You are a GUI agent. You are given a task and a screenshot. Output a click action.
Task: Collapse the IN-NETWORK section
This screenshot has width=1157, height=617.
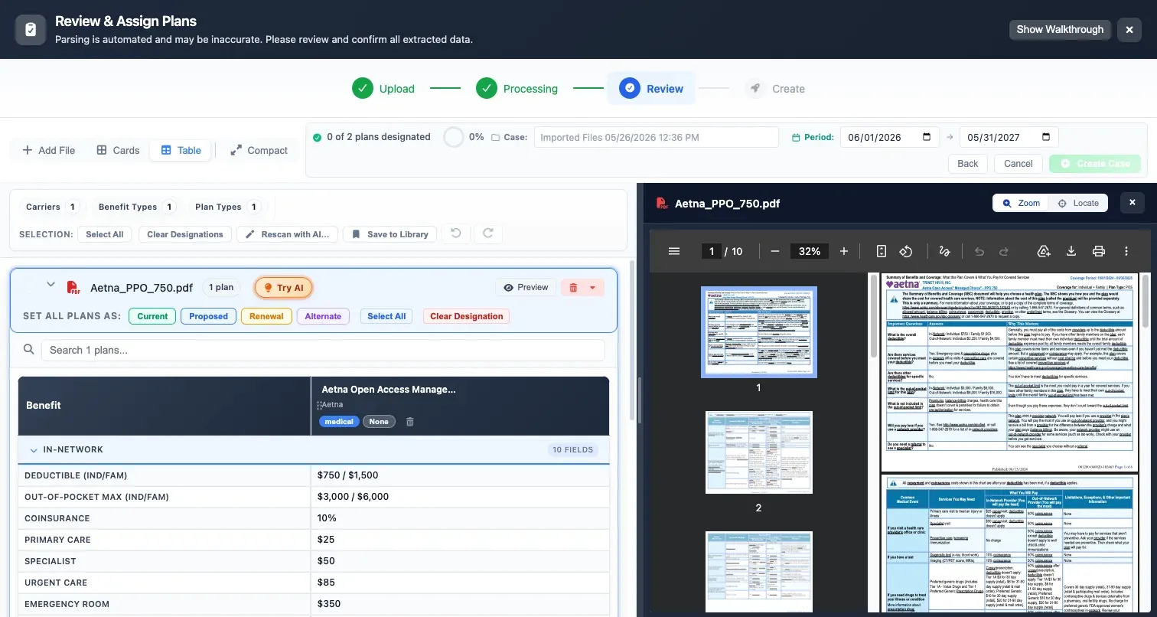pyautogui.click(x=33, y=450)
